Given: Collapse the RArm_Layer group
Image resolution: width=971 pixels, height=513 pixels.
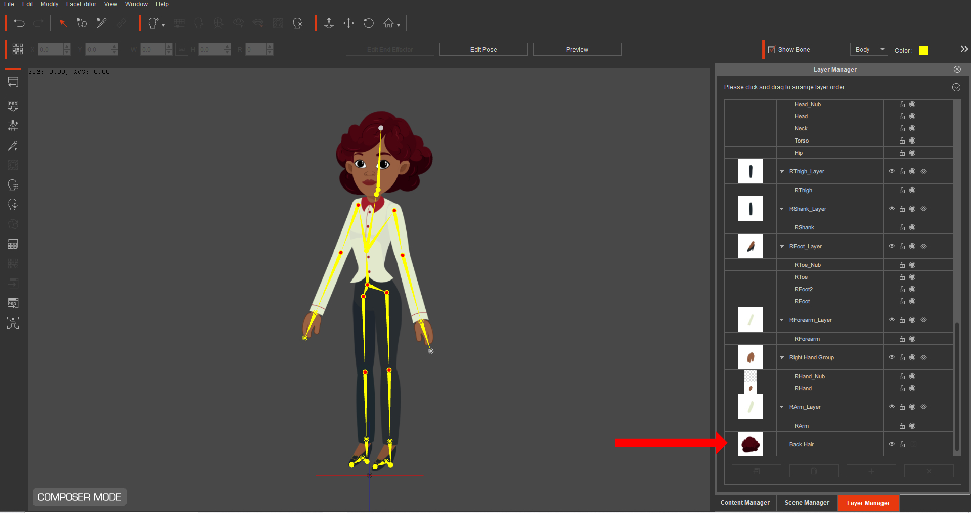Looking at the screenshot, I should coord(782,407).
